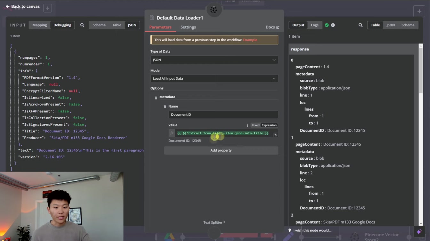Delete the Name property with trash icon
Screen dimensions: 430x241
165,107
